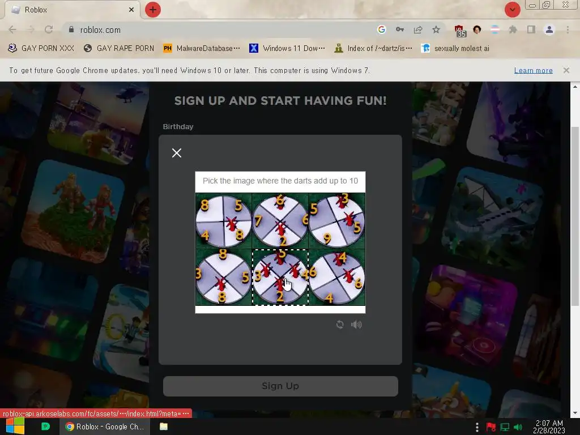Open the red extension with badge 35
The height and width of the screenshot is (435, 580).
[x=460, y=31]
